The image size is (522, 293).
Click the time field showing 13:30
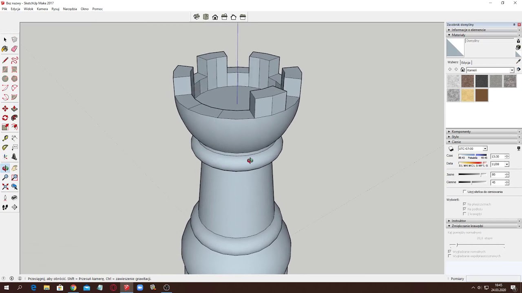[497, 157]
